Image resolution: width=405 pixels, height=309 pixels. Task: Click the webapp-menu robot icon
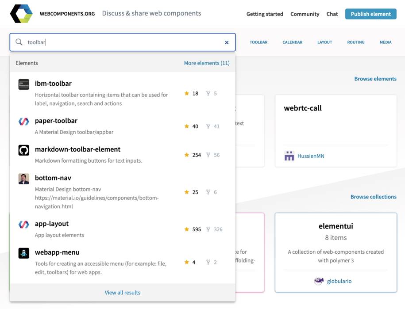point(24,253)
